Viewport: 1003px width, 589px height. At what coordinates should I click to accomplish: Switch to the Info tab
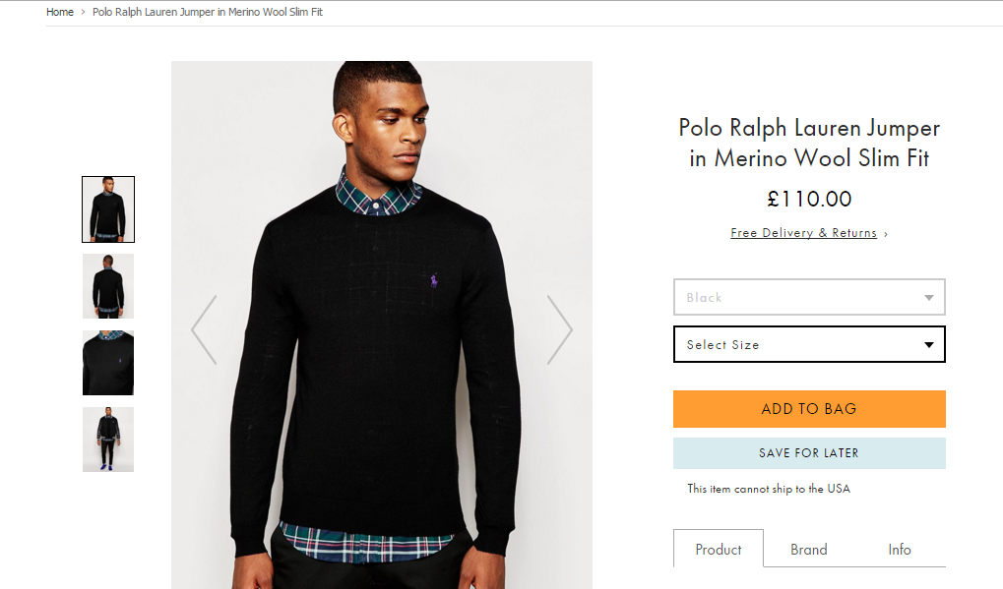click(900, 550)
